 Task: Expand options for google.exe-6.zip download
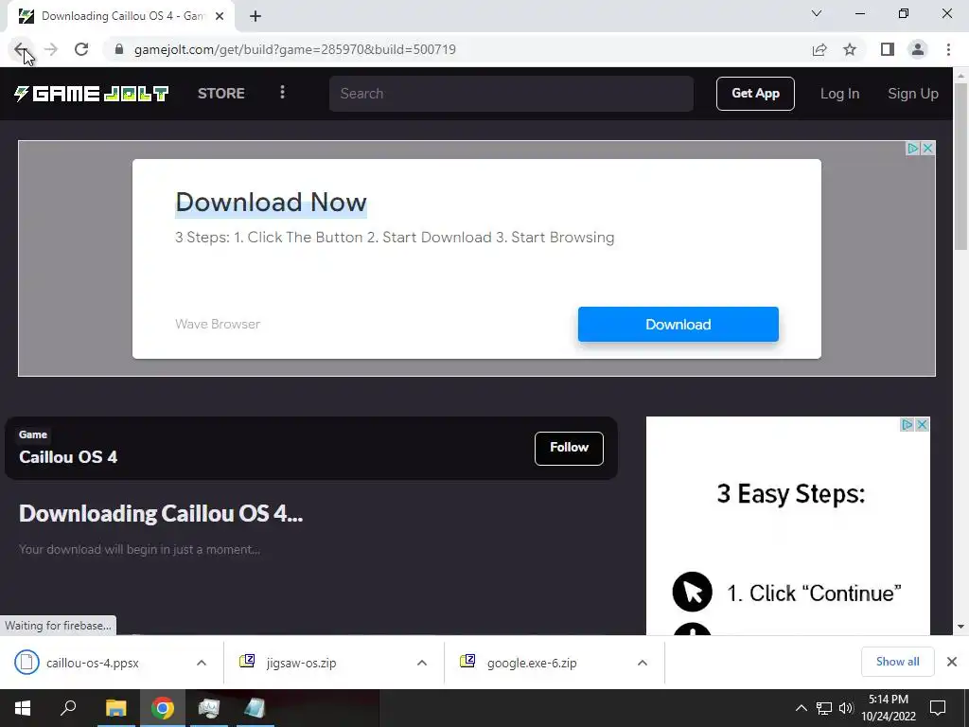coord(643,663)
